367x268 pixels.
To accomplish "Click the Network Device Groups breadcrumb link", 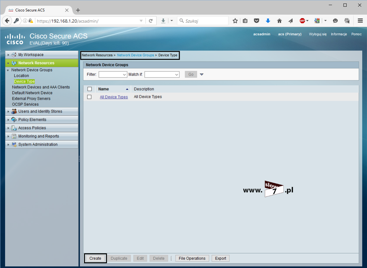I will pyautogui.click(x=135, y=55).
